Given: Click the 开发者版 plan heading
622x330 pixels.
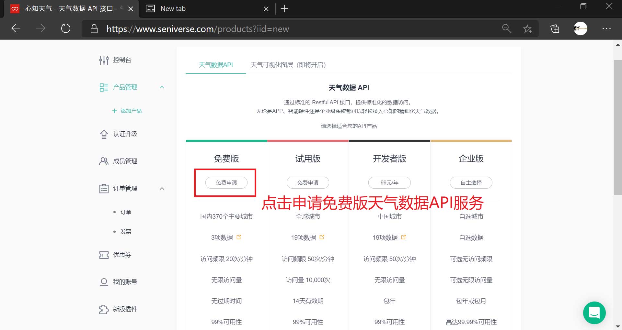Looking at the screenshot, I should (x=389, y=159).
